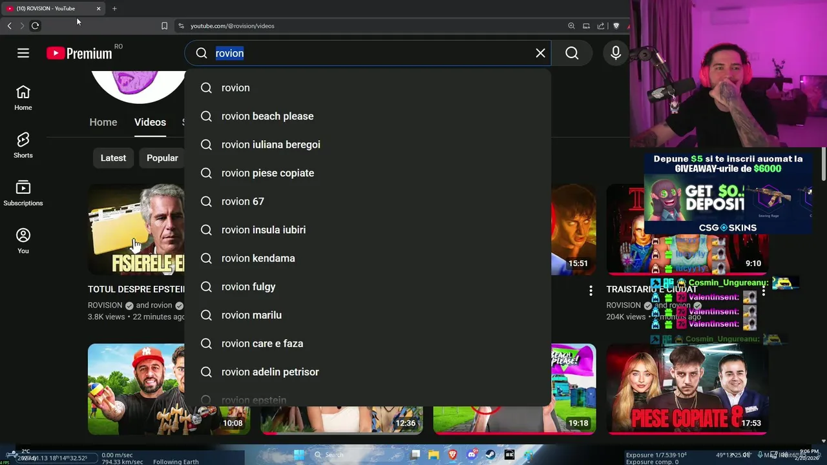The width and height of the screenshot is (827, 465).
Task: Open Steam from the taskbar
Action: pyautogui.click(x=490, y=455)
